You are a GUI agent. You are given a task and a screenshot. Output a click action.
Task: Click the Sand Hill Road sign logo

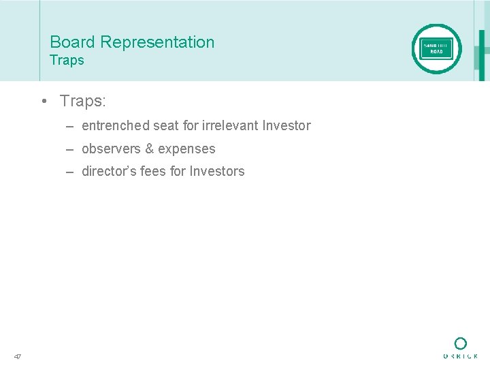click(x=436, y=48)
